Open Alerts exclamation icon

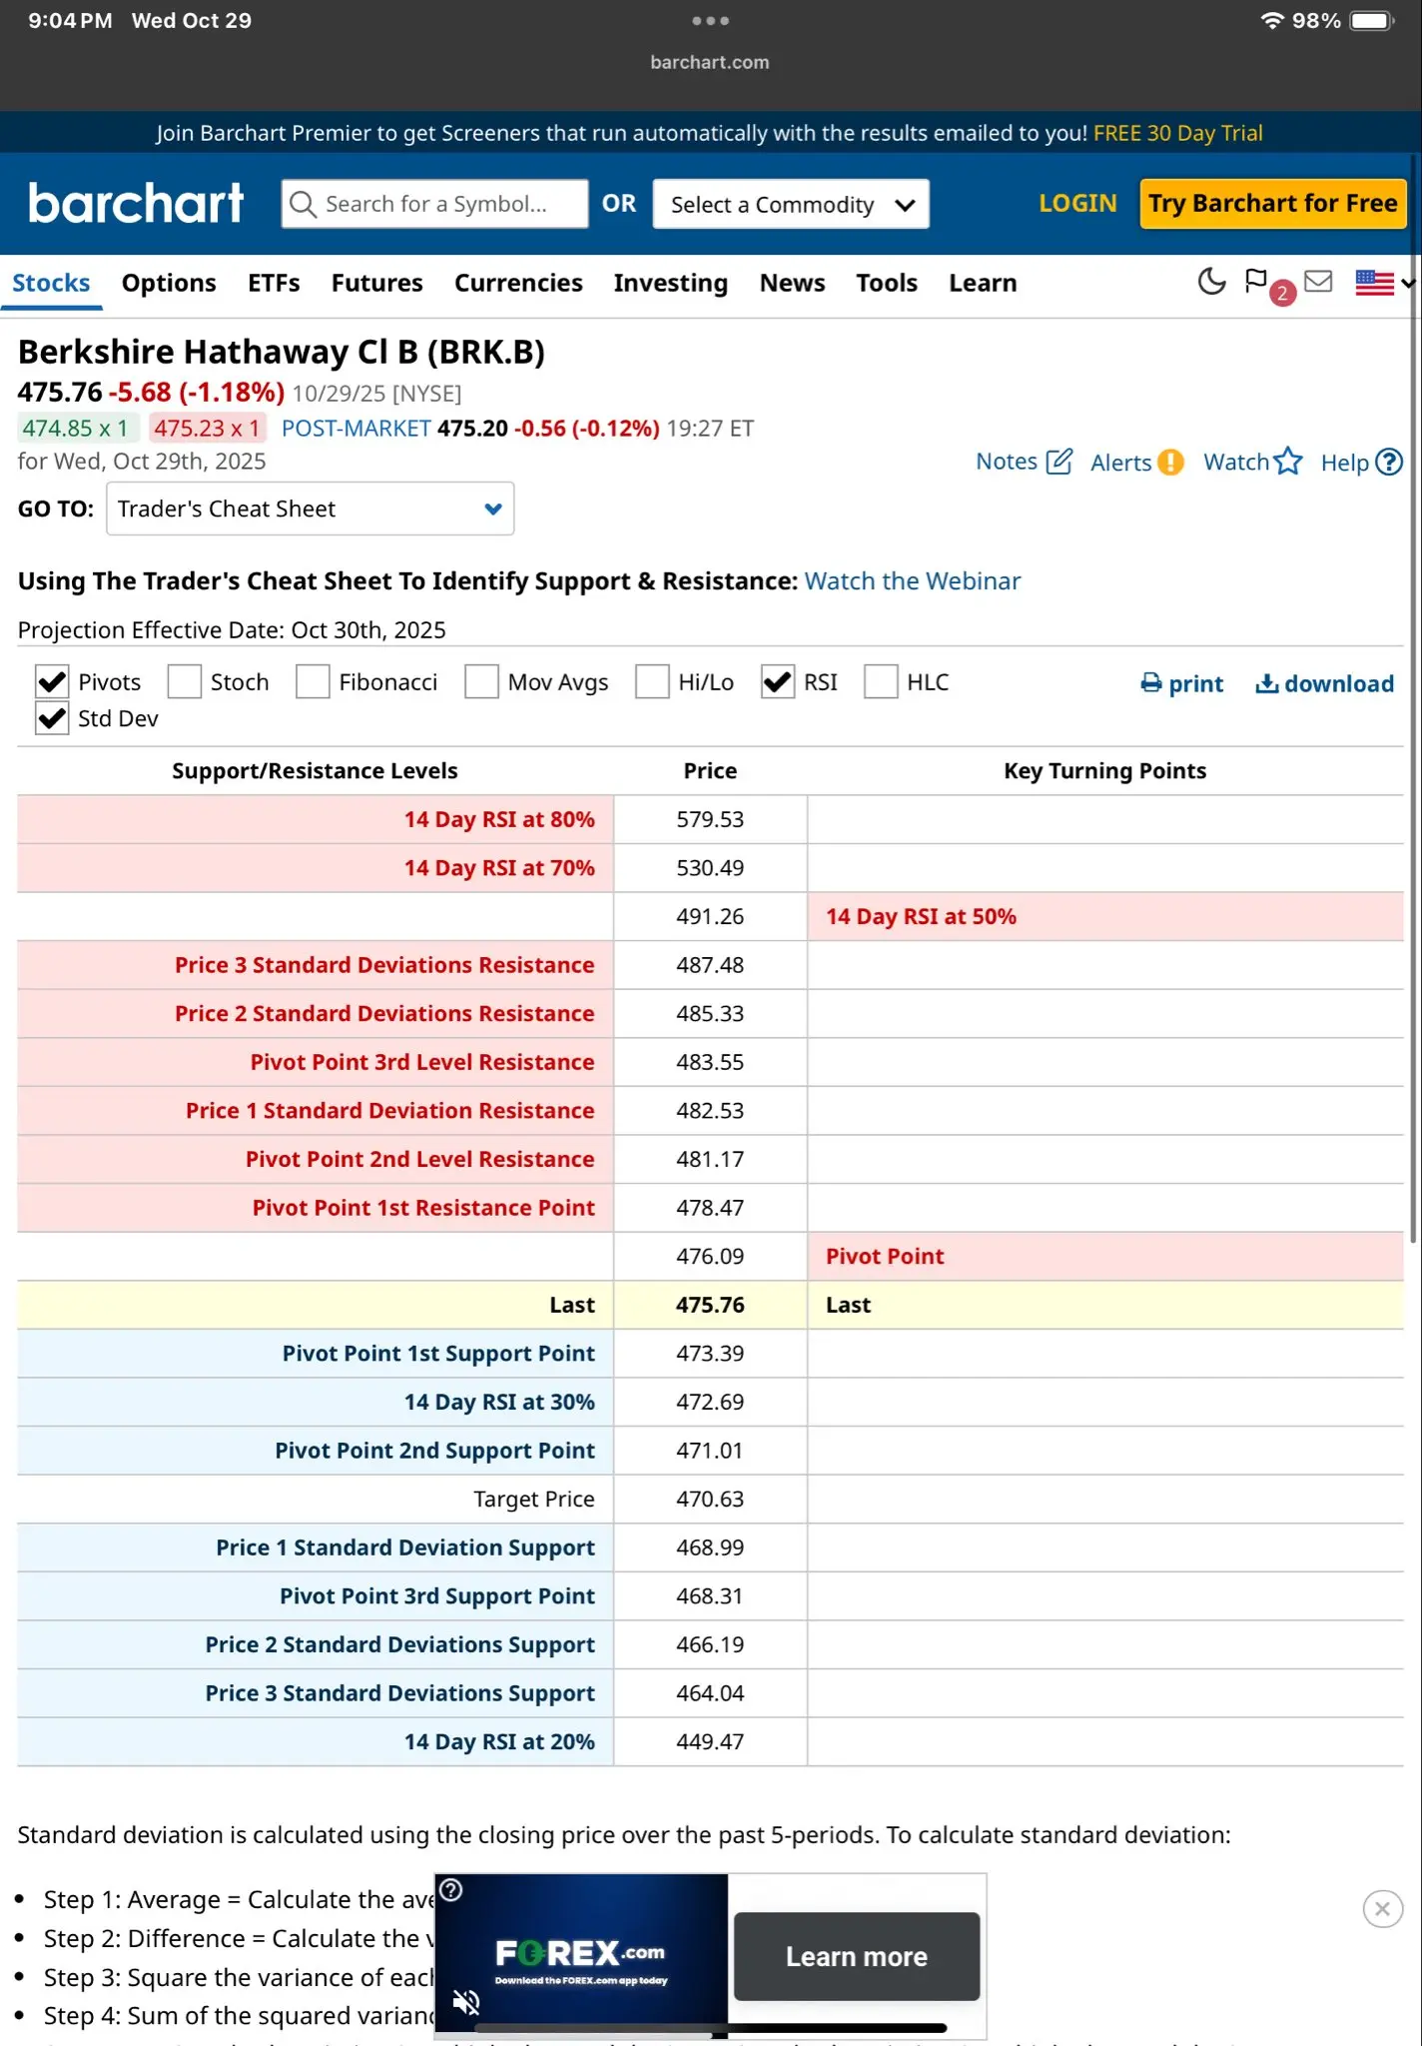click(x=1169, y=463)
